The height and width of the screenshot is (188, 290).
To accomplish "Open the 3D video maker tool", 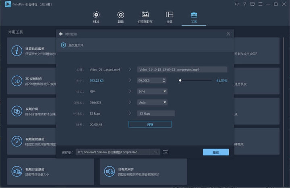I will (32, 81).
